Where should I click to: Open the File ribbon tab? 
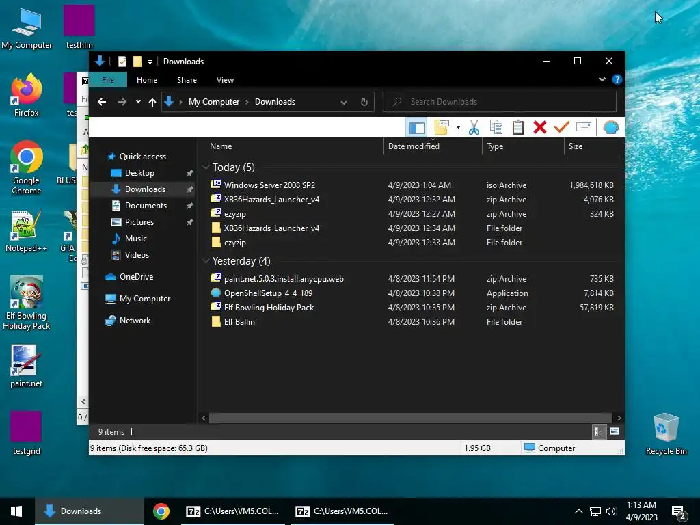108,80
